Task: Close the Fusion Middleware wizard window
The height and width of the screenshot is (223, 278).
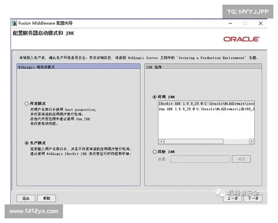Action: coord(260,24)
